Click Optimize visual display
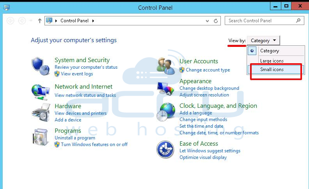 [x=203, y=157]
